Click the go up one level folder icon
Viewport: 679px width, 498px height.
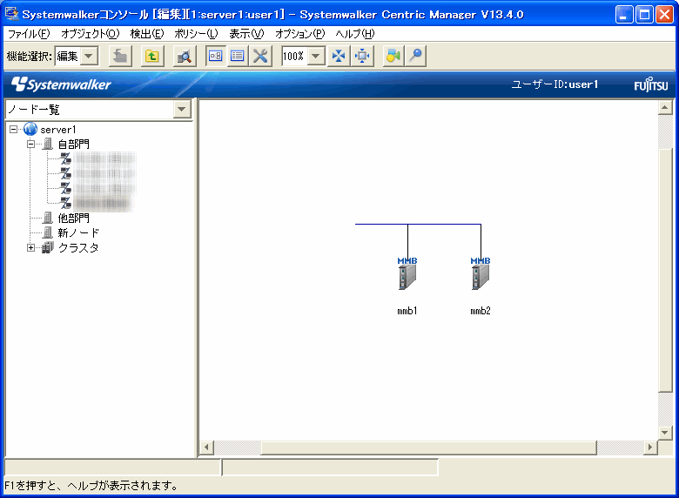(152, 56)
